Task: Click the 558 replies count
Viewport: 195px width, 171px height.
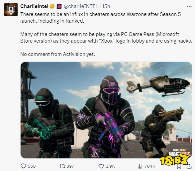Action: click(x=32, y=166)
